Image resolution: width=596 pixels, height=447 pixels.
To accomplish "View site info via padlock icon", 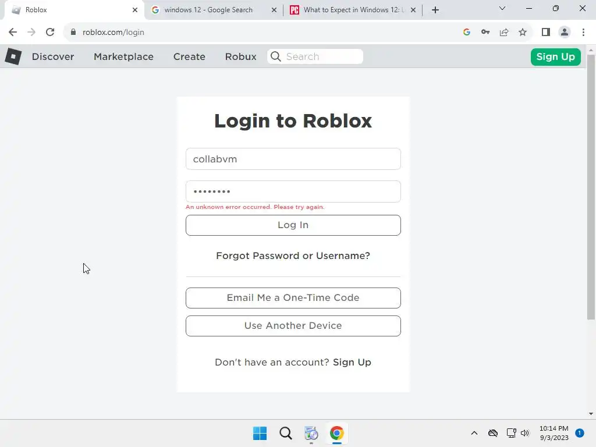I will tap(73, 33).
